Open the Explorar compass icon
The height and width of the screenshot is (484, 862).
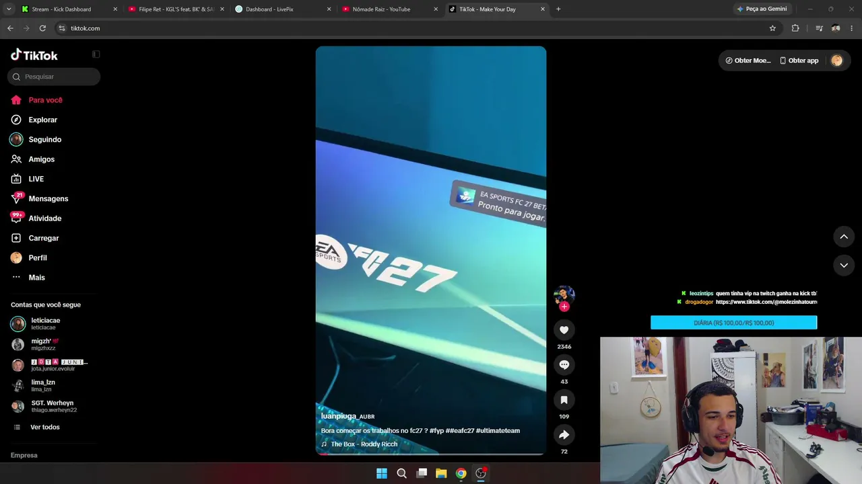click(x=16, y=120)
